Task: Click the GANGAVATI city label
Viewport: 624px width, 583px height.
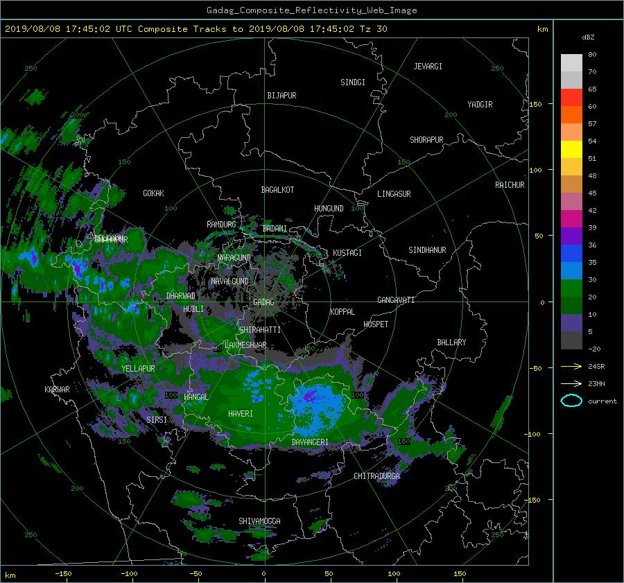Action: coord(396,300)
